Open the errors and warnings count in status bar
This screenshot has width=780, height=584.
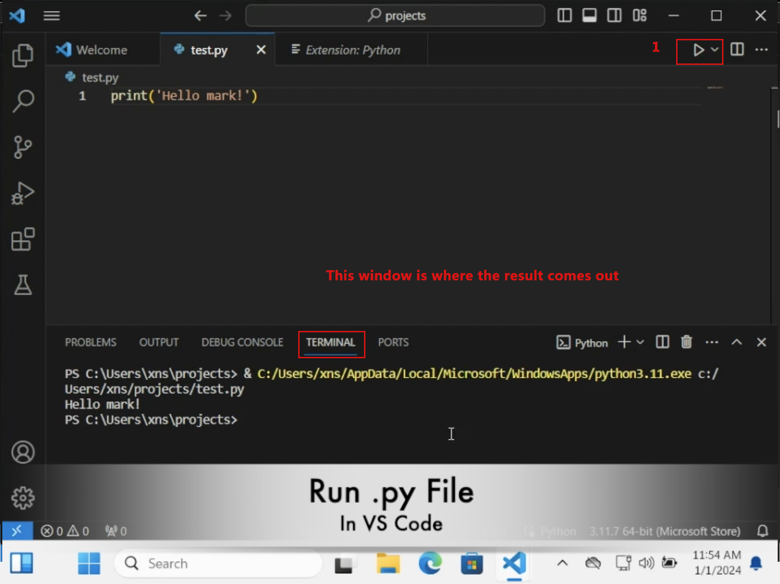click(x=65, y=531)
